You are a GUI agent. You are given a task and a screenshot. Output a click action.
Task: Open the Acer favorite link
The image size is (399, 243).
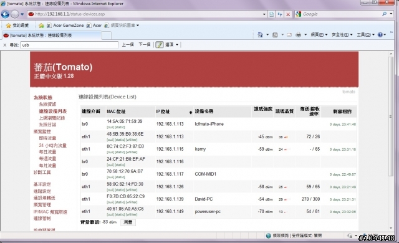click(94, 26)
